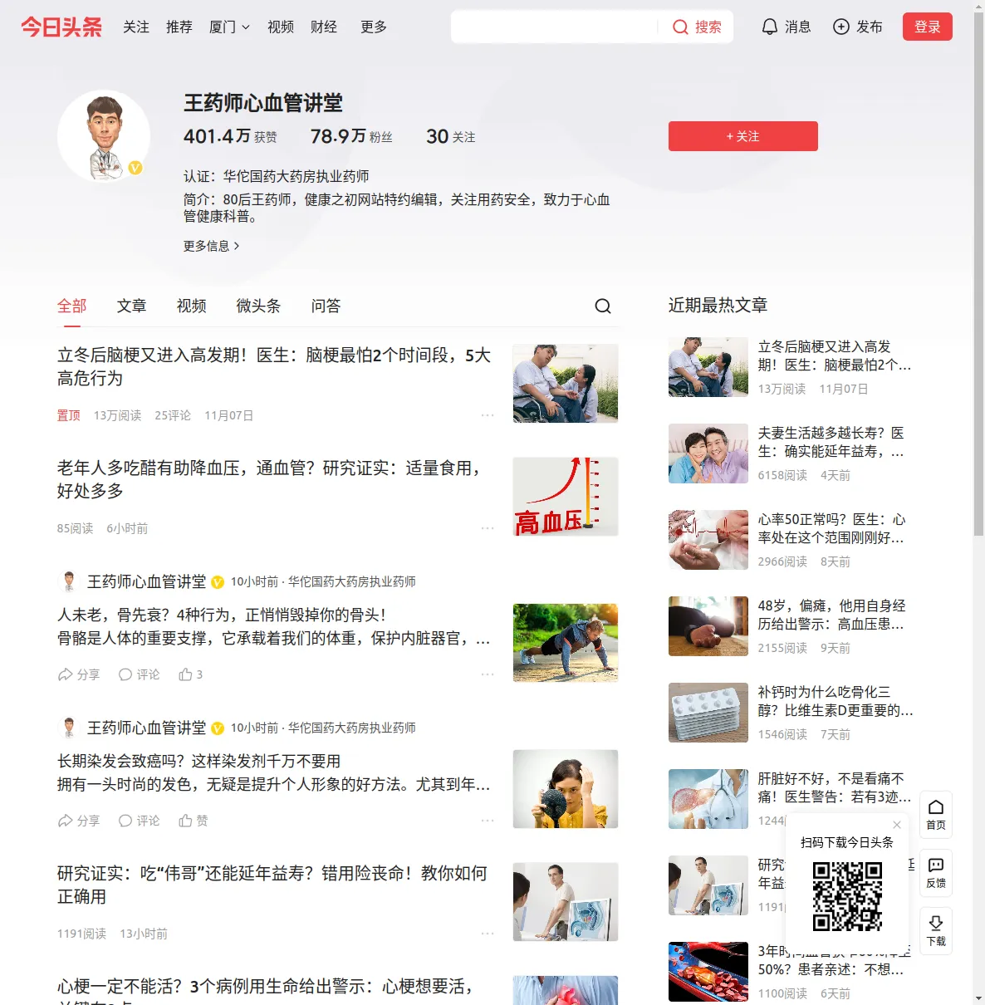The height and width of the screenshot is (1005, 985).
Task: Open article 研究证实：吃“伟哥”还能延年益寿
Action: click(x=272, y=885)
